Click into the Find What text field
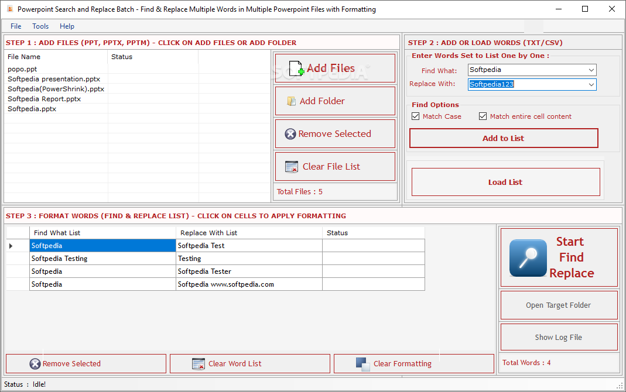Viewport: 626px width, 392px height. click(x=528, y=70)
